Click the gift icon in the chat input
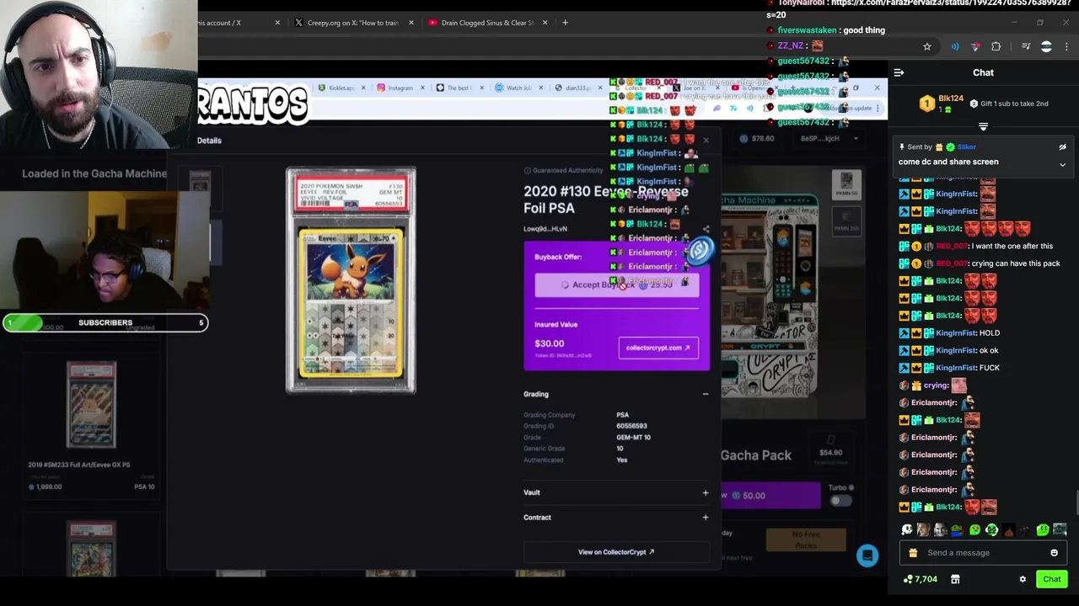The width and height of the screenshot is (1079, 606). pyautogui.click(x=913, y=553)
